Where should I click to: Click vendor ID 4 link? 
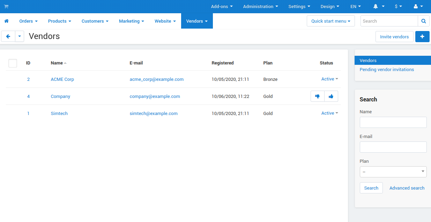[28, 96]
